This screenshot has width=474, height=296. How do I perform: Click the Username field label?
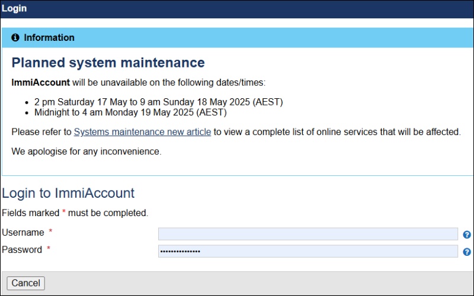pos(23,233)
